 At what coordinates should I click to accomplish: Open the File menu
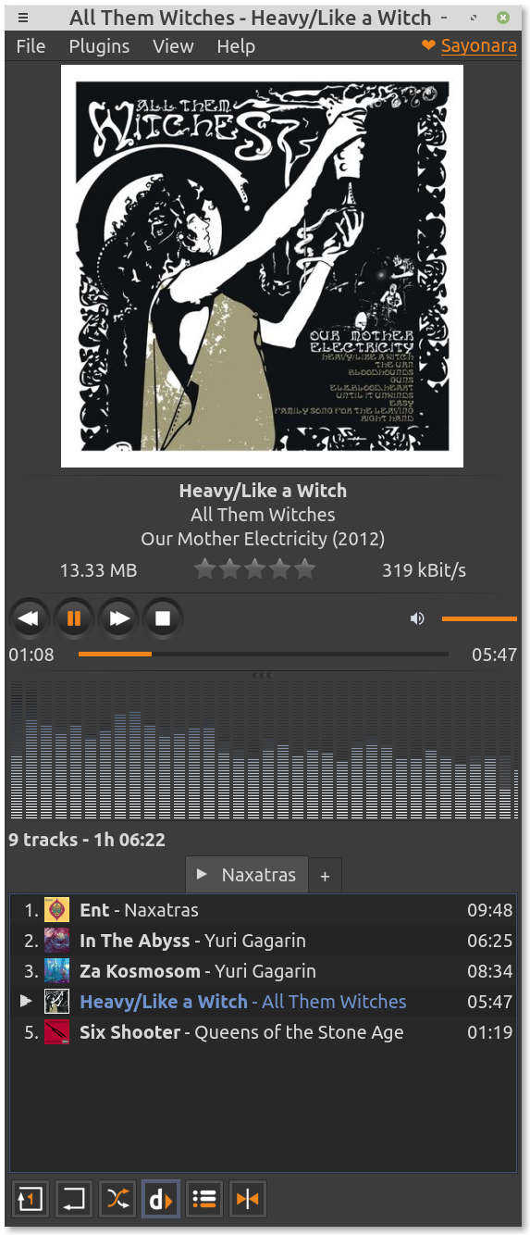tap(31, 46)
